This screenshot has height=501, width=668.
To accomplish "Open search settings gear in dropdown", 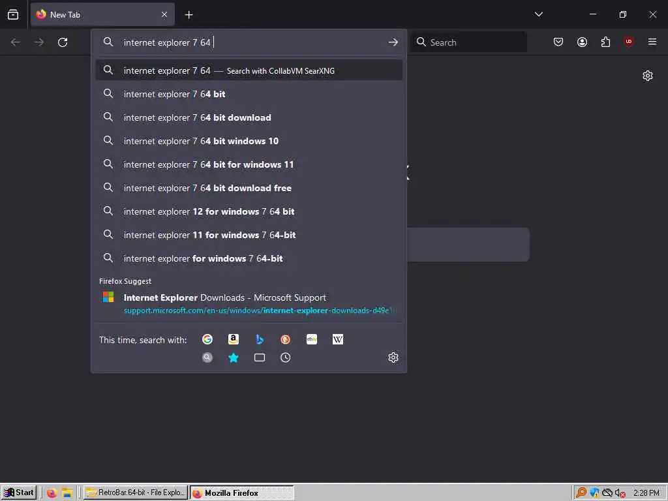I will pyautogui.click(x=393, y=357).
